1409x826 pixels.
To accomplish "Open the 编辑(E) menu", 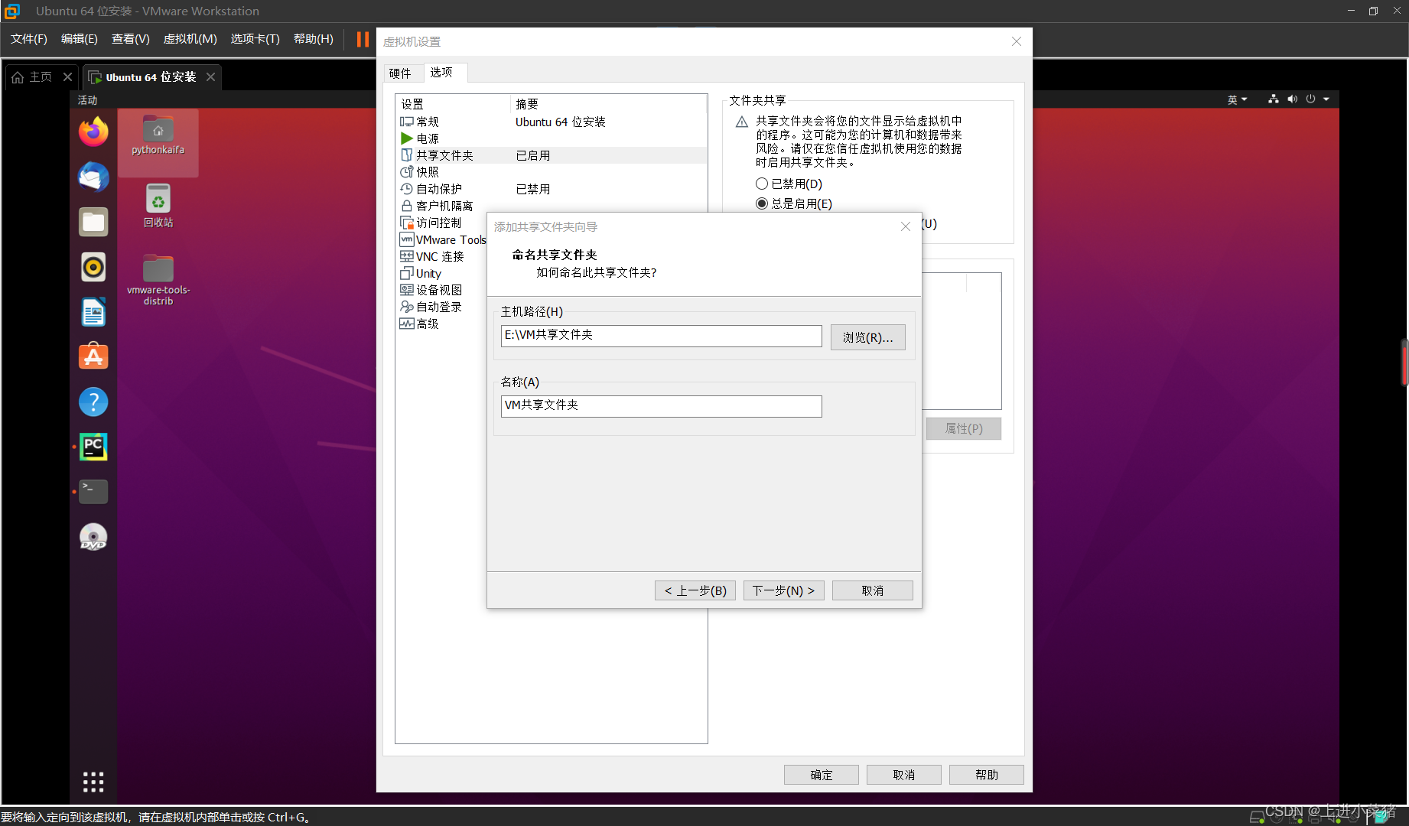I will pos(80,39).
